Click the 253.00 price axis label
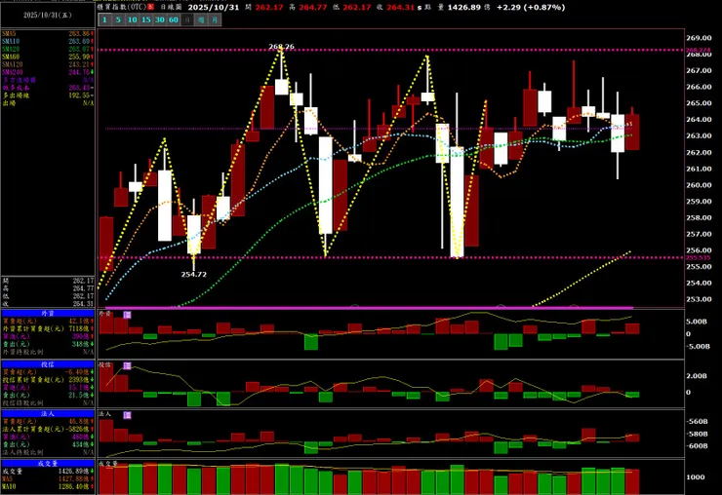 [x=699, y=299]
